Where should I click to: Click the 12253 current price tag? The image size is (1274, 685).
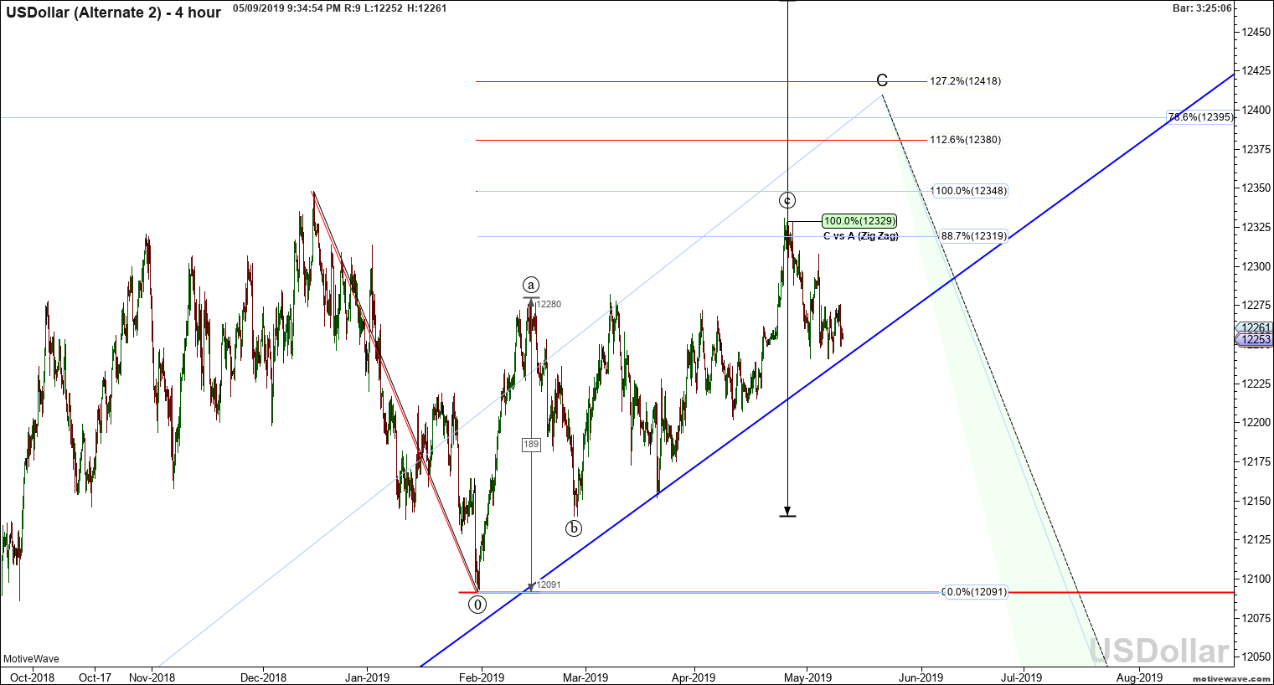[1255, 339]
